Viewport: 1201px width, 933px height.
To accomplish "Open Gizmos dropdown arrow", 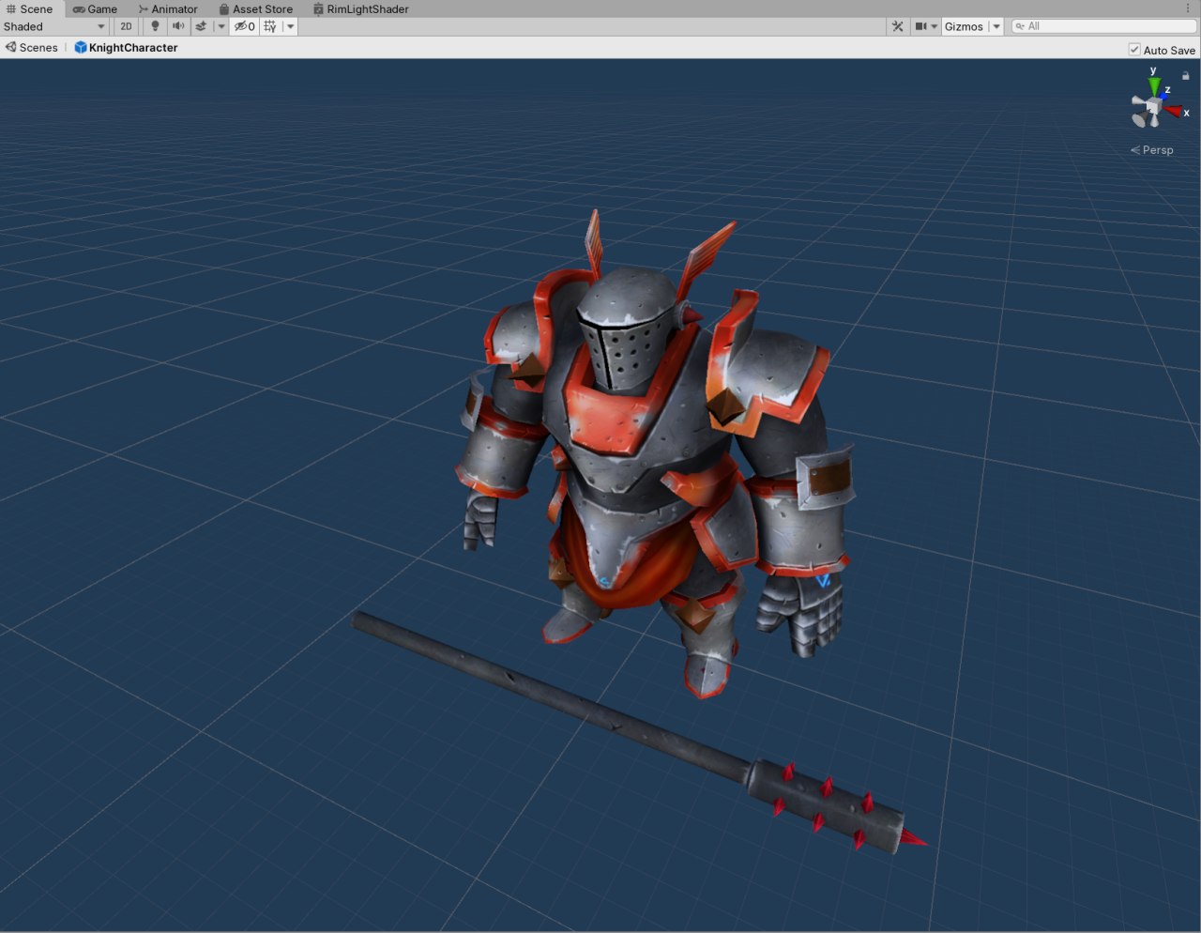I will point(996,26).
